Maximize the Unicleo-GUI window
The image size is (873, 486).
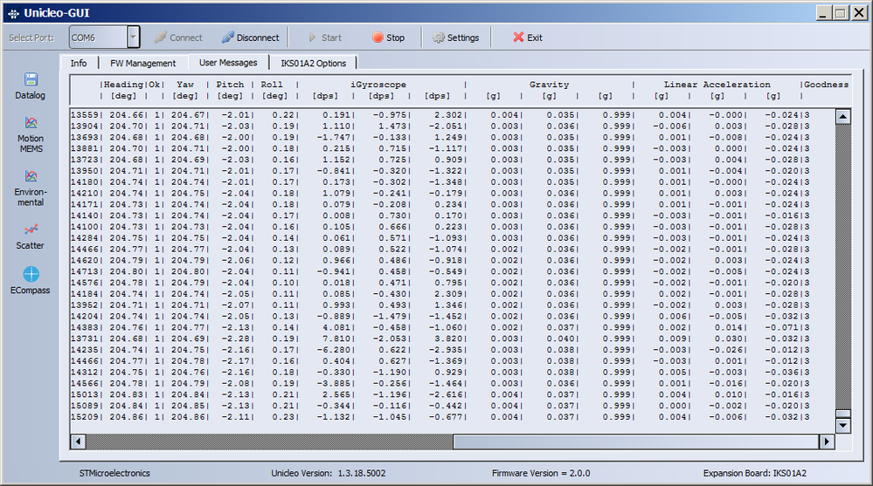click(x=841, y=13)
